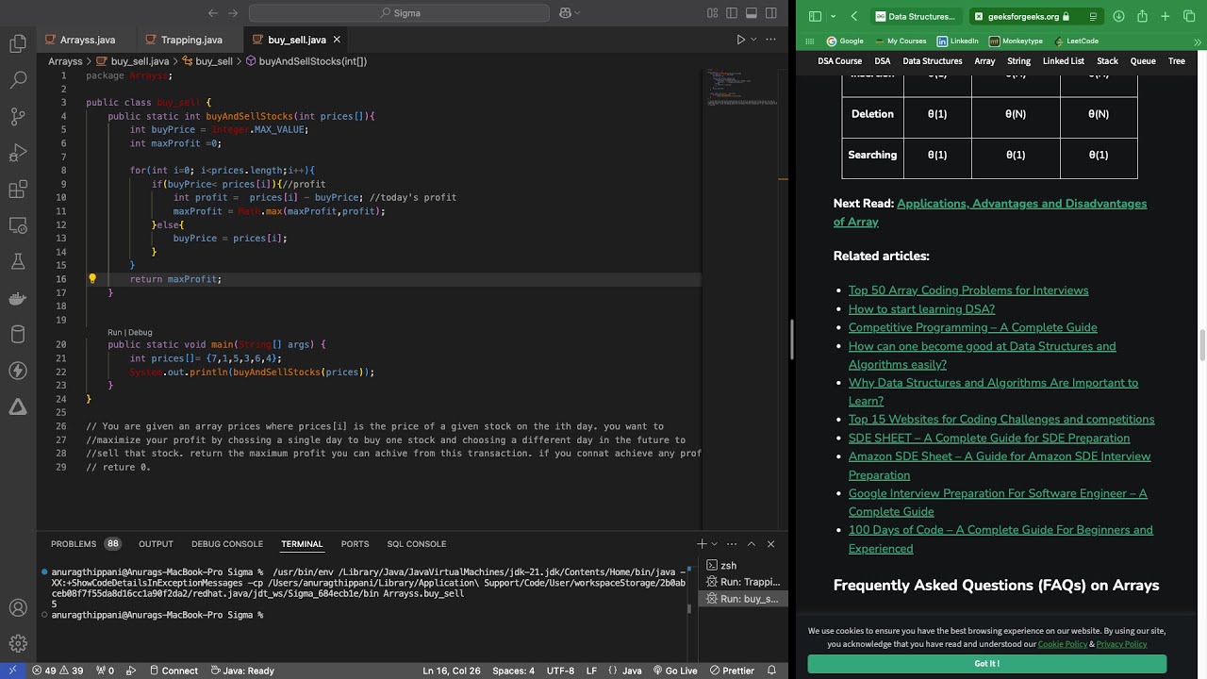Image resolution: width=1207 pixels, height=679 pixels.
Task: Open the OUTPUT panel tab
Action: (x=156, y=544)
